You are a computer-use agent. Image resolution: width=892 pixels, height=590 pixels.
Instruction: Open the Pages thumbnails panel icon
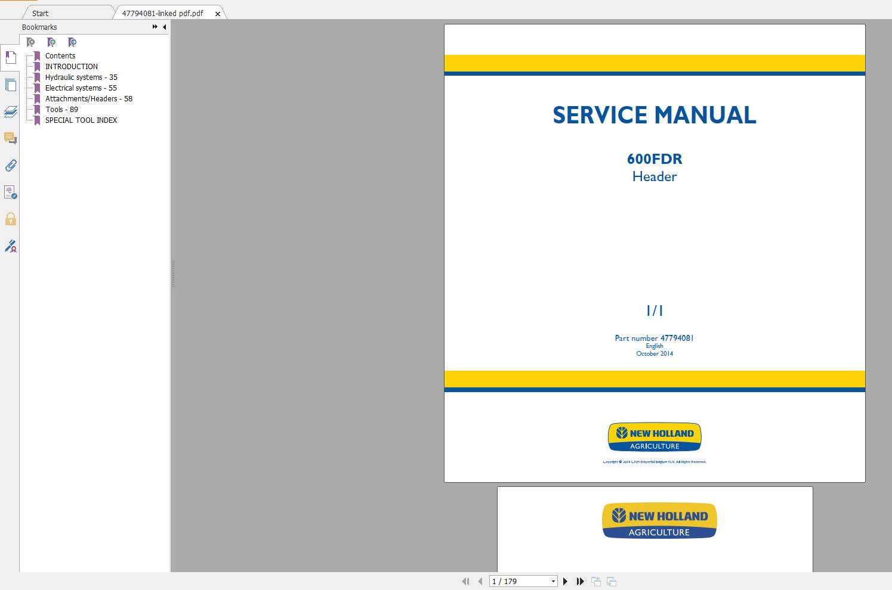[10, 85]
